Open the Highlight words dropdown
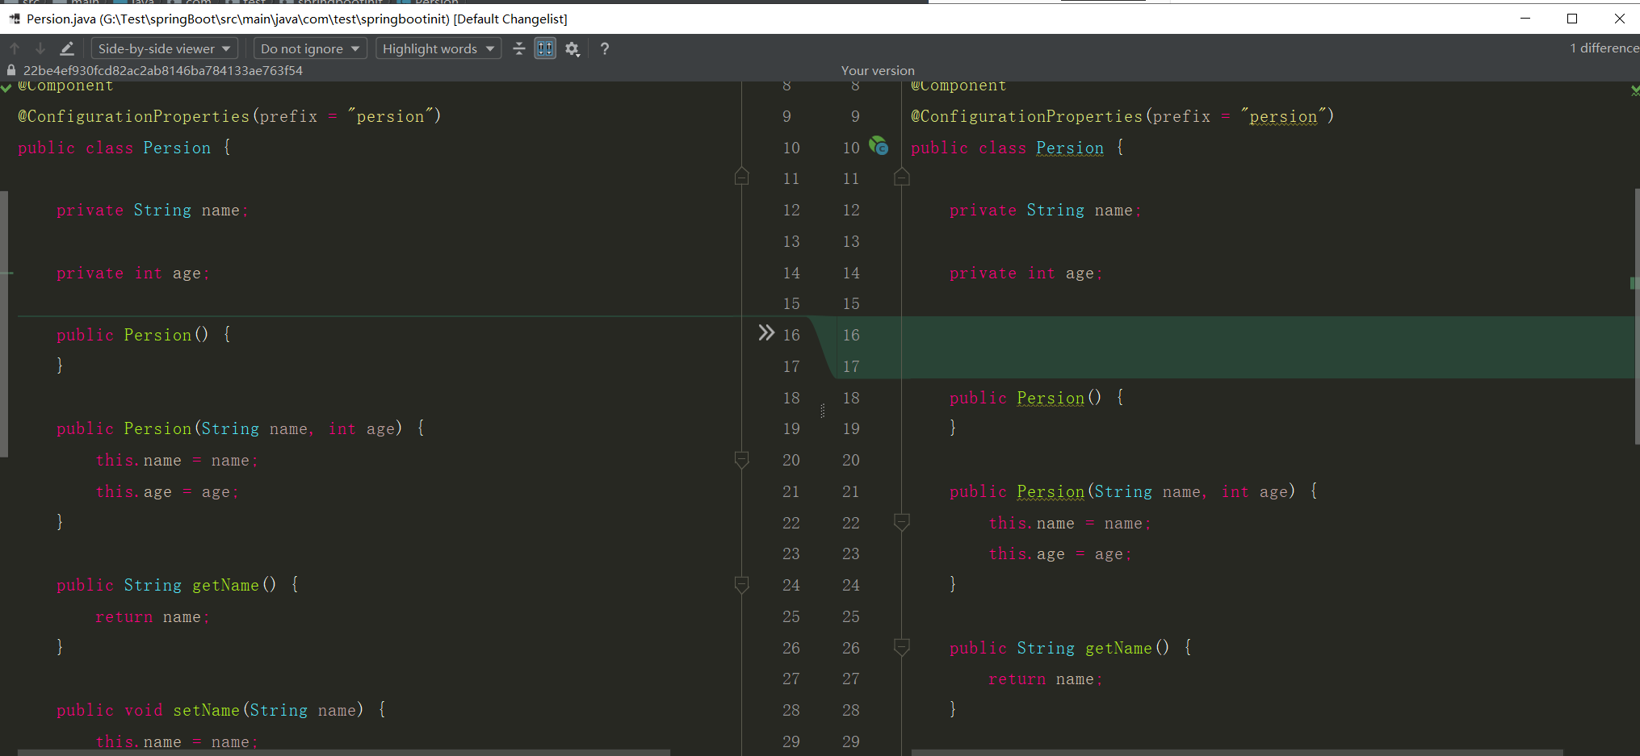This screenshot has width=1640, height=756. click(x=438, y=48)
